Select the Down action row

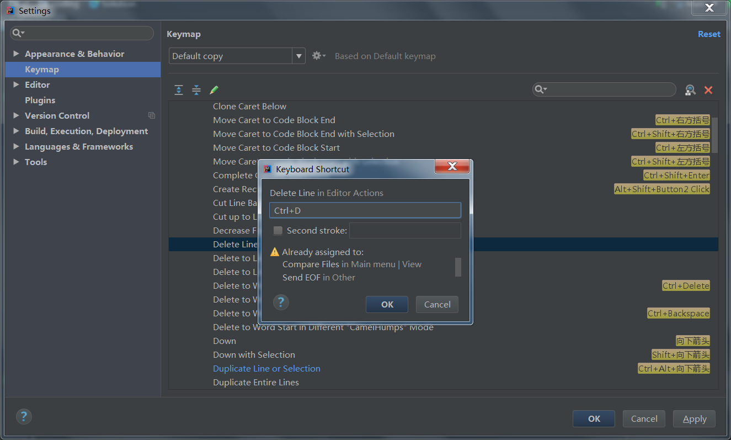225,341
